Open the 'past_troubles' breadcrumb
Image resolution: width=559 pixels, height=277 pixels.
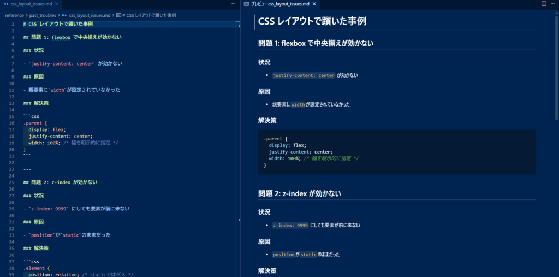[43, 15]
